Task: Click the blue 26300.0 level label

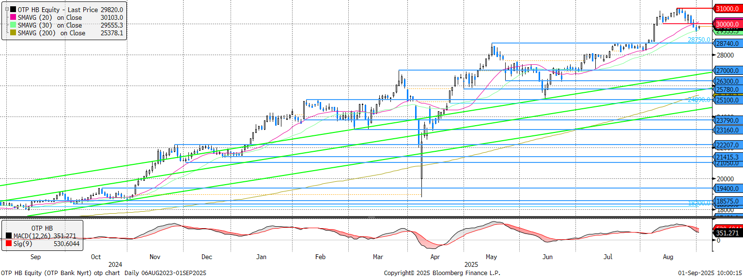Action: [x=728, y=81]
